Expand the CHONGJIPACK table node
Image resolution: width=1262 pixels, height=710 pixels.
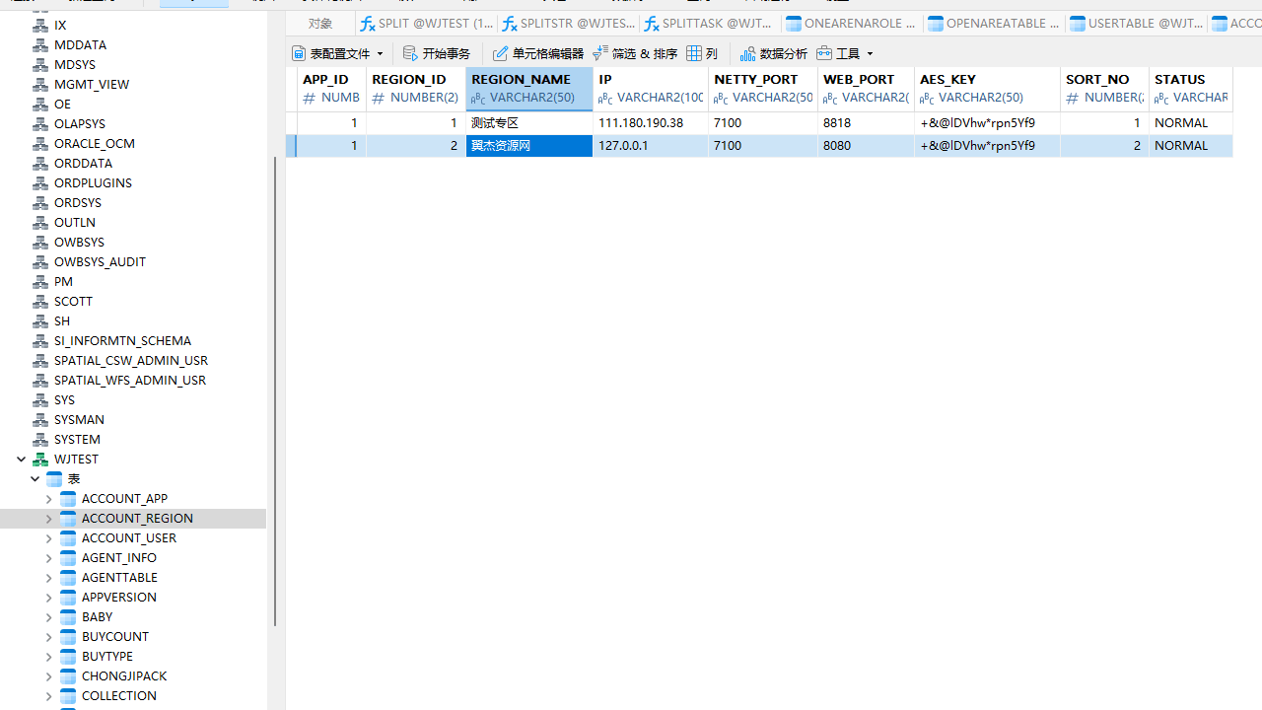49,676
